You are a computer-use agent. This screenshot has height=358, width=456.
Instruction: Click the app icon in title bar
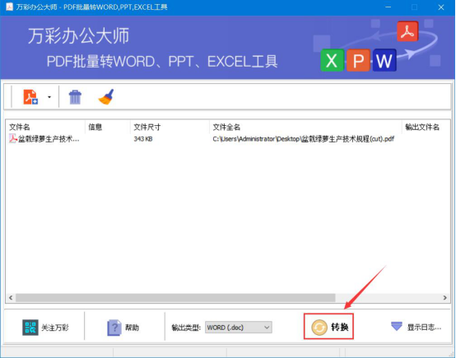coord(9,7)
